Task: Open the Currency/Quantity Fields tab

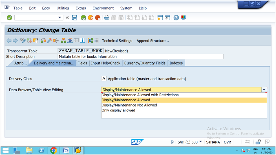Action: coord(145,63)
